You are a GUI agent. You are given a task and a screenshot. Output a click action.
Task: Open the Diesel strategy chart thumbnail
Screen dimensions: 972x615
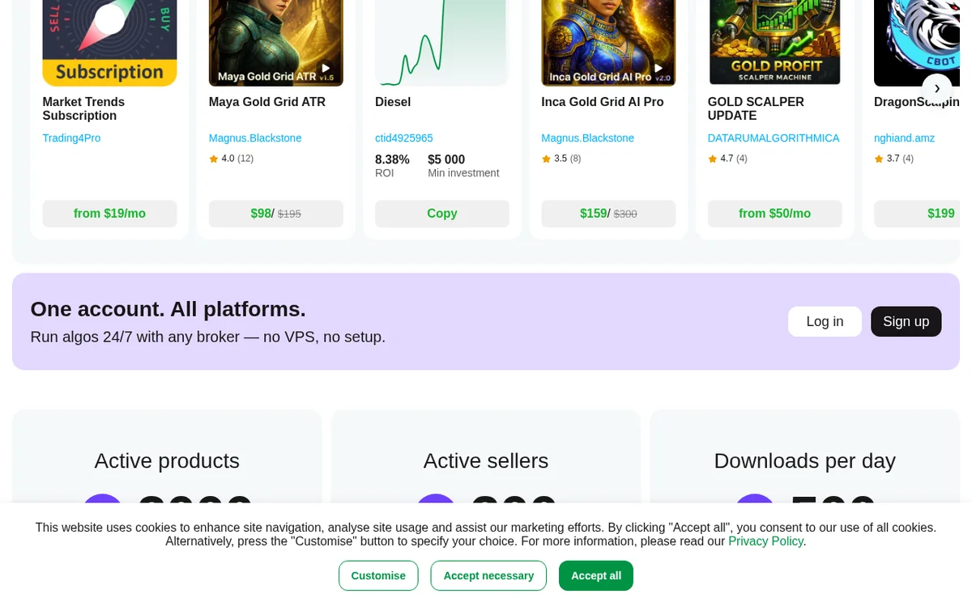point(442,43)
